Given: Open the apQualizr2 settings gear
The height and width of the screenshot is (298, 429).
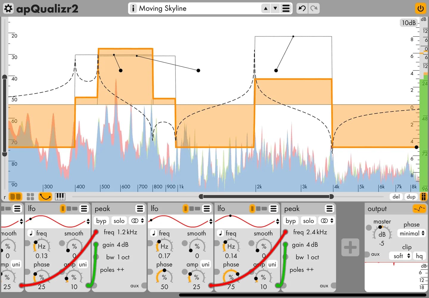Looking at the screenshot, I should click(8, 9).
